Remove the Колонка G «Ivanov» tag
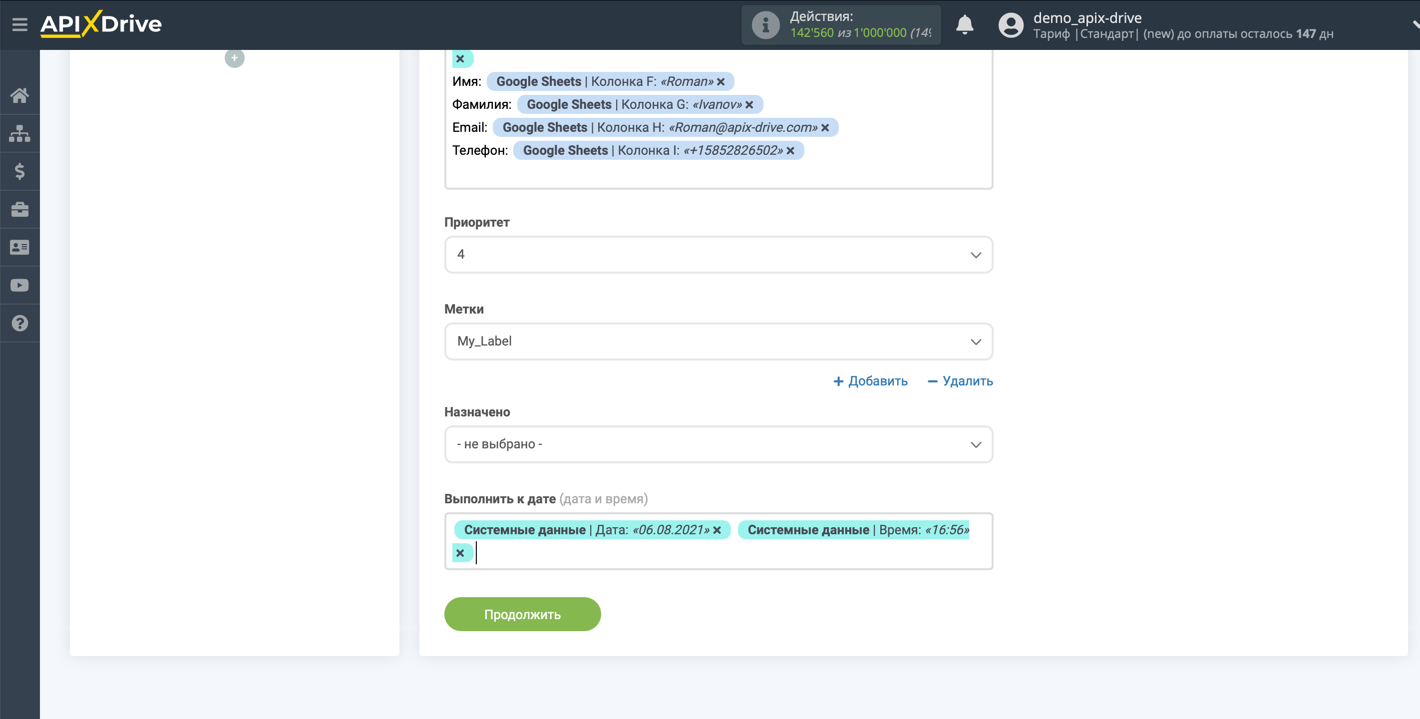This screenshot has width=1420, height=719. point(749,105)
